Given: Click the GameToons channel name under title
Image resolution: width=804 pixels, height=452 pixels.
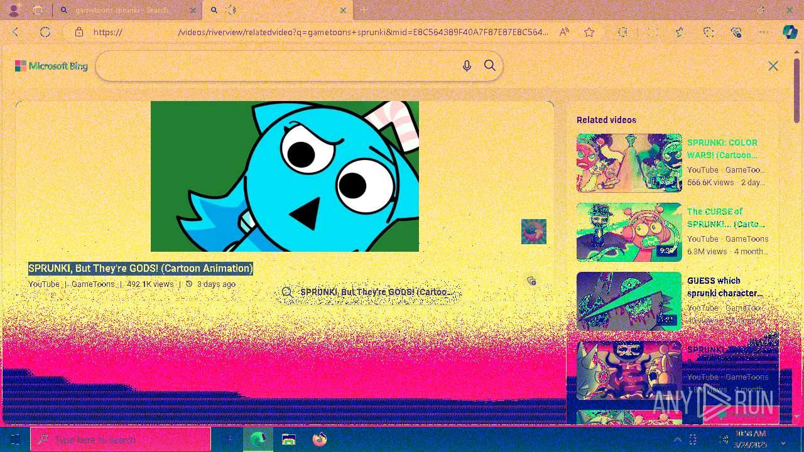Looking at the screenshot, I should pos(93,284).
